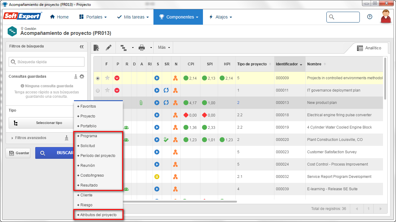This screenshot has height=222, width=396.
Task: Open the help question mark icon
Action: 370,17
